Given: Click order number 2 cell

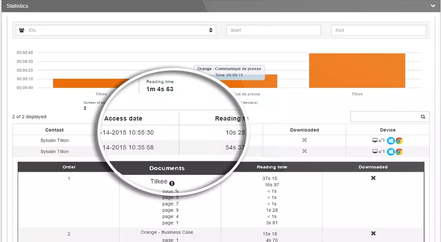Looking at the screenshot, I should click(69, 234).
